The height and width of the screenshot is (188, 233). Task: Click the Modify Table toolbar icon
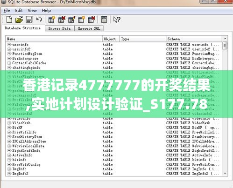coord(71,20)
